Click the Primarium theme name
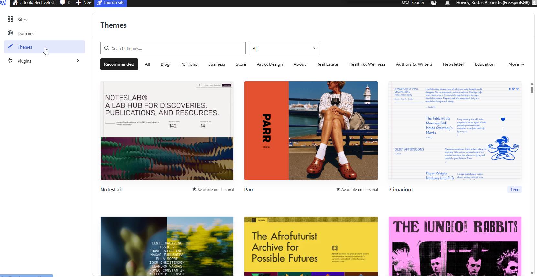537x277 pixels. point(400,190)
